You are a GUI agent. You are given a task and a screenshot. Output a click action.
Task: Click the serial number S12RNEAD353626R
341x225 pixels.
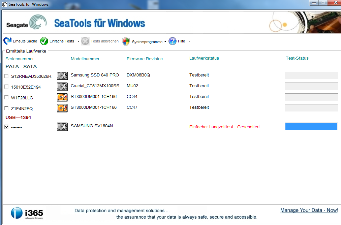[31, 76]
